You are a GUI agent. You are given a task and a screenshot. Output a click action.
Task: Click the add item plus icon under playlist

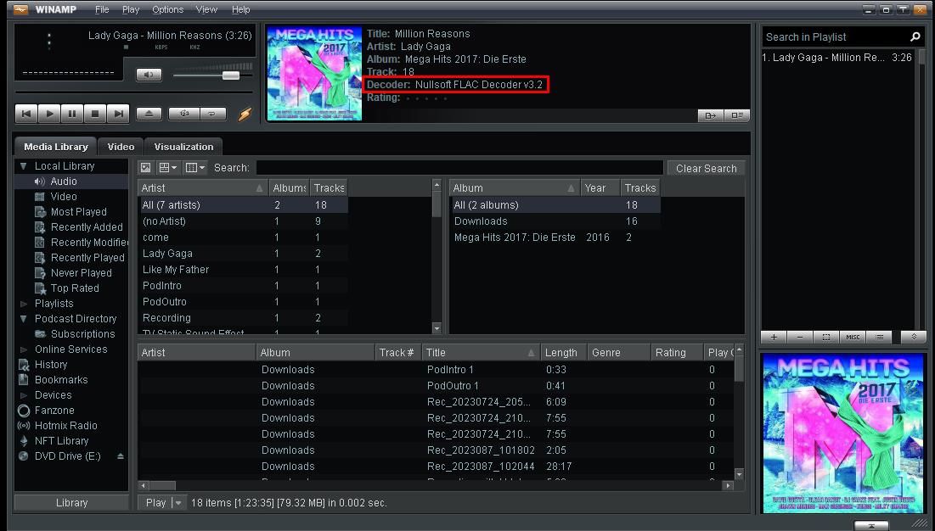(774, 337)
